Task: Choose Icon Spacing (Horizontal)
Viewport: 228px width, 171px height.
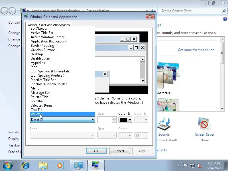Action: (62, 71)
